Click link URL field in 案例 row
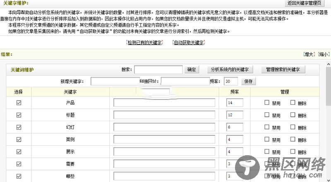331x182 pixels. click(x=164, y=139)
